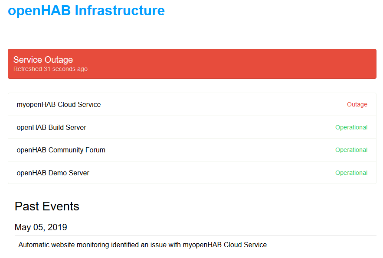This screenshot has width=383, height=258.
Task: Click the divider line under the event date
Action: pos(195,235)
